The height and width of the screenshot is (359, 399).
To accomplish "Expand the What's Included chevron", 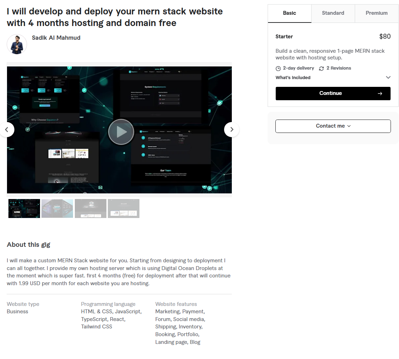I will pyautogui.click(x=388, y=78).
